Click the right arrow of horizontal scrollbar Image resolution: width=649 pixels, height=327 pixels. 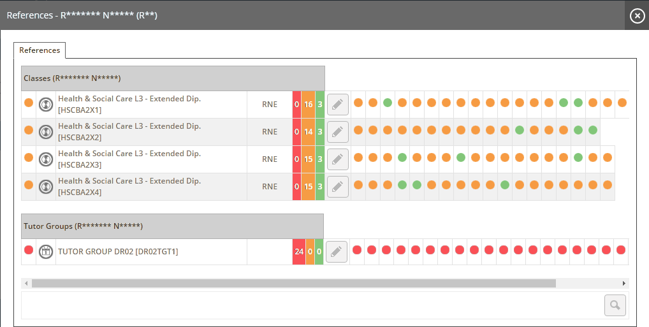click(x=624, y=283)
